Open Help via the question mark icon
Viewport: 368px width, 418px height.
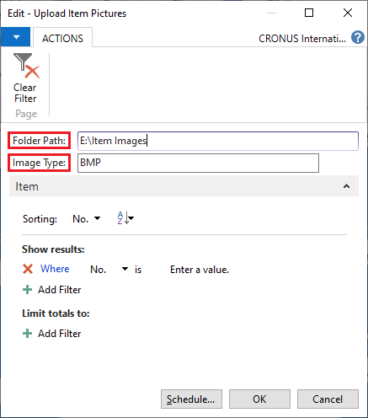pyautogui.click(x=358, y=37)
